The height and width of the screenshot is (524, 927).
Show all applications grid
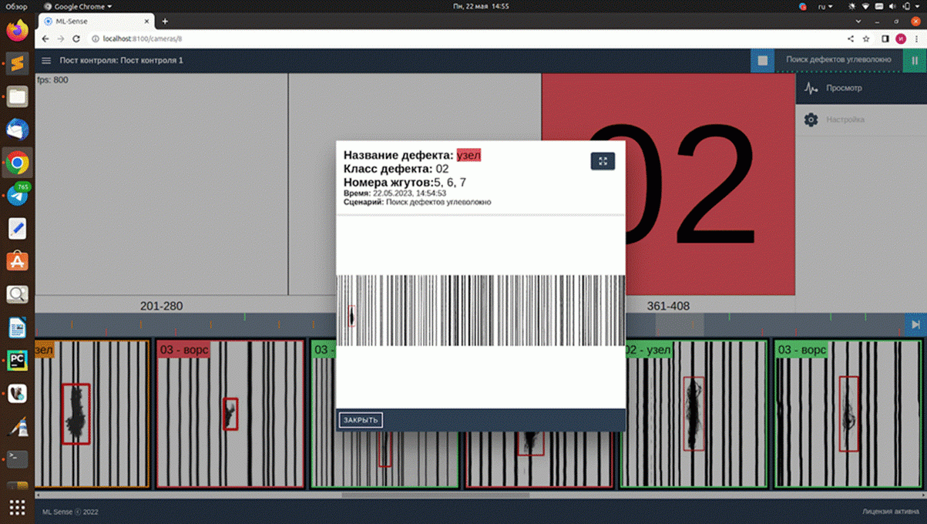coord(17,507)
